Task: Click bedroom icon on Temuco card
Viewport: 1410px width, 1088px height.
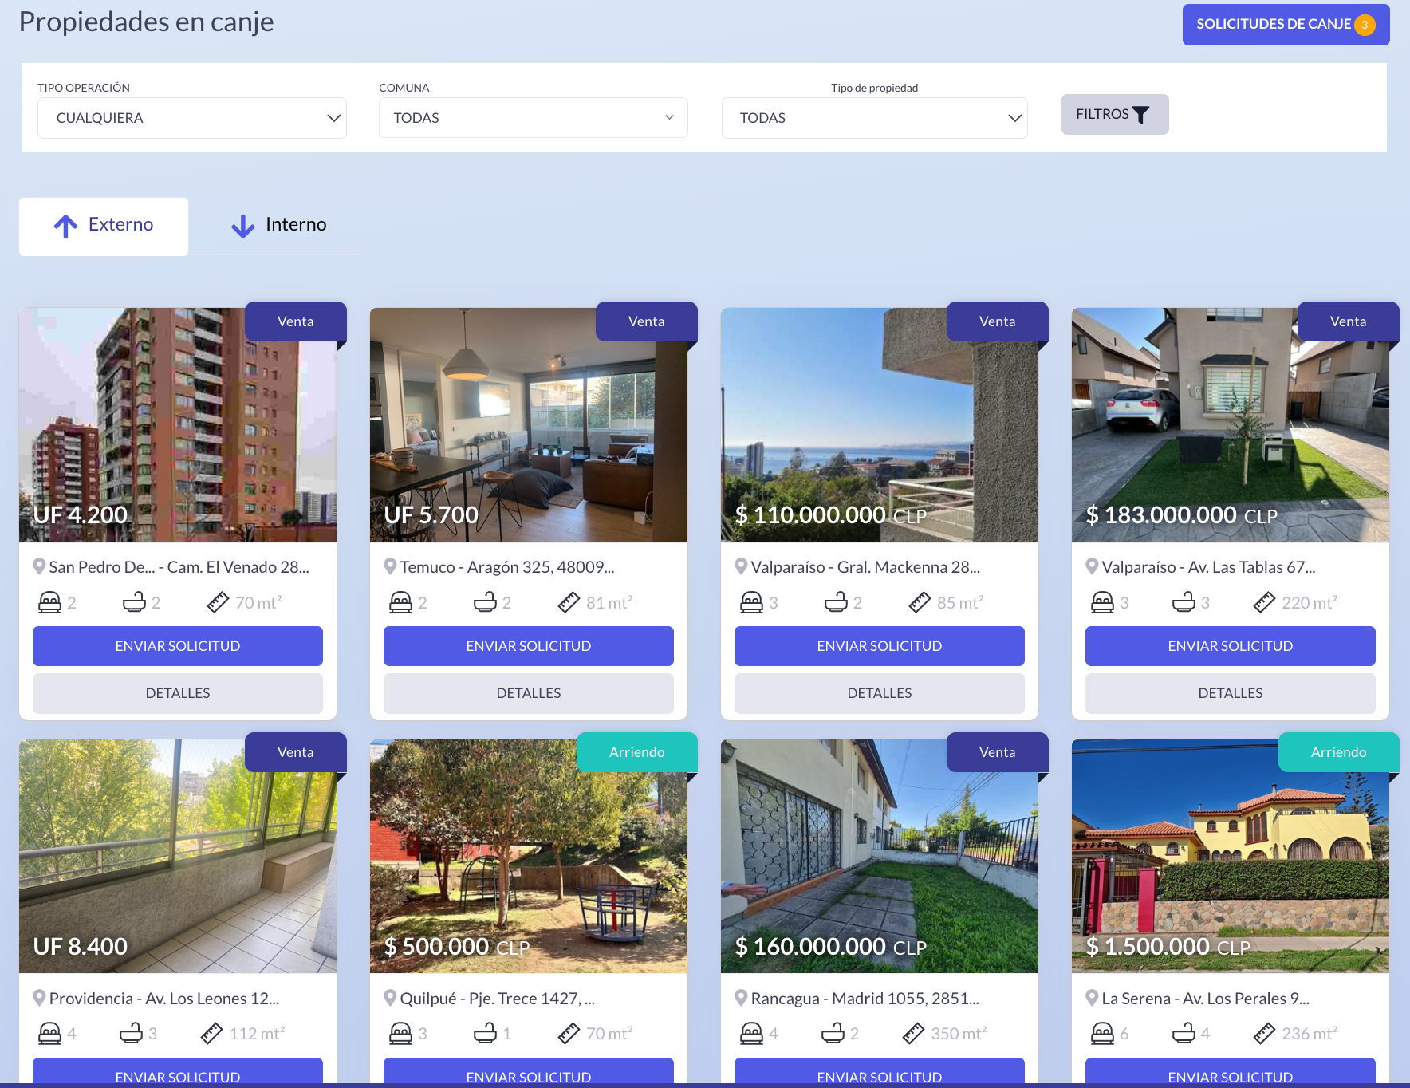Action: click(x=400, y=602)
